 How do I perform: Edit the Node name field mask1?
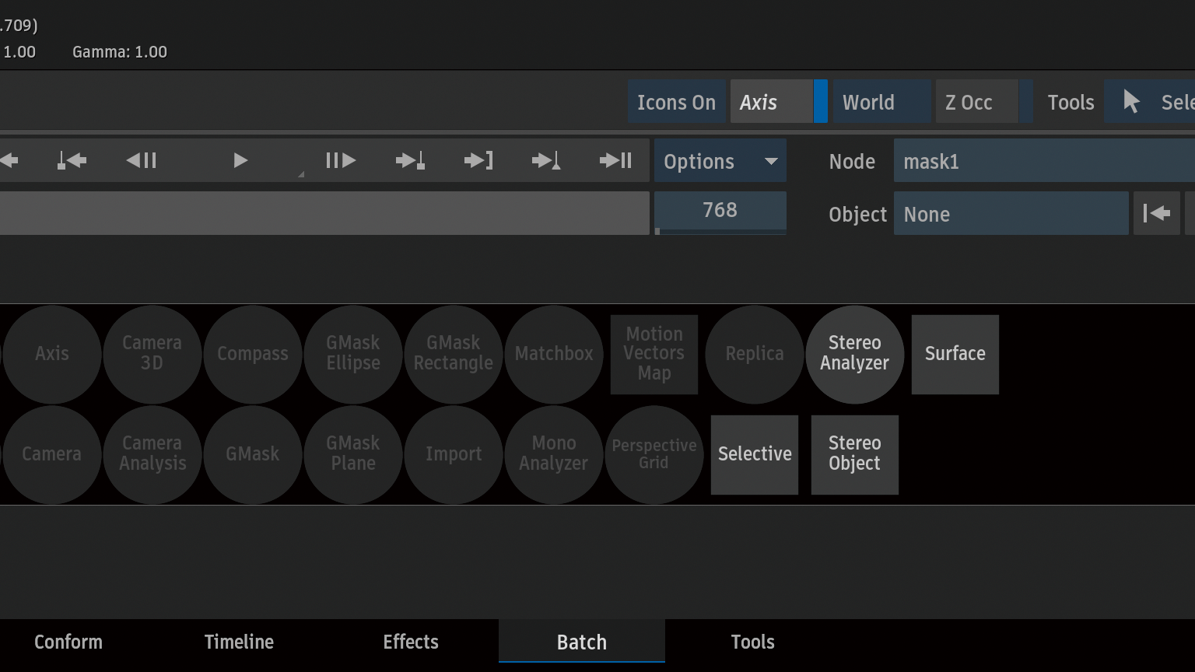pos(1043,161)
